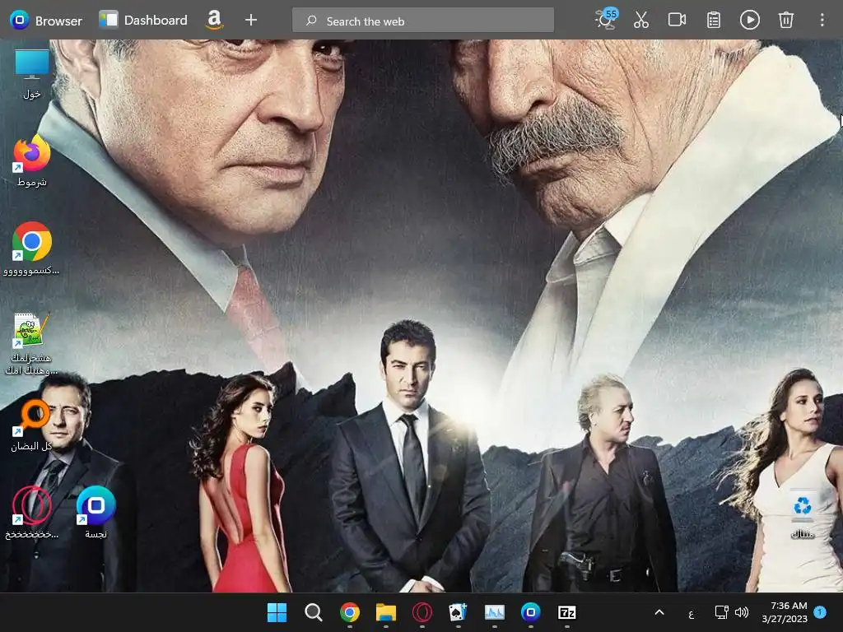Select the Recycle Bin desktop icon
The width and height of the screenshot is (843, 632).
802,513
